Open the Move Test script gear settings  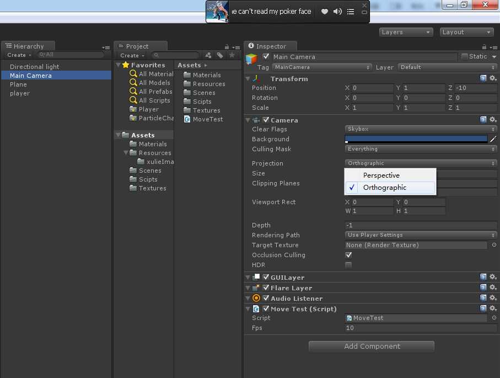[x=493, y=308]
